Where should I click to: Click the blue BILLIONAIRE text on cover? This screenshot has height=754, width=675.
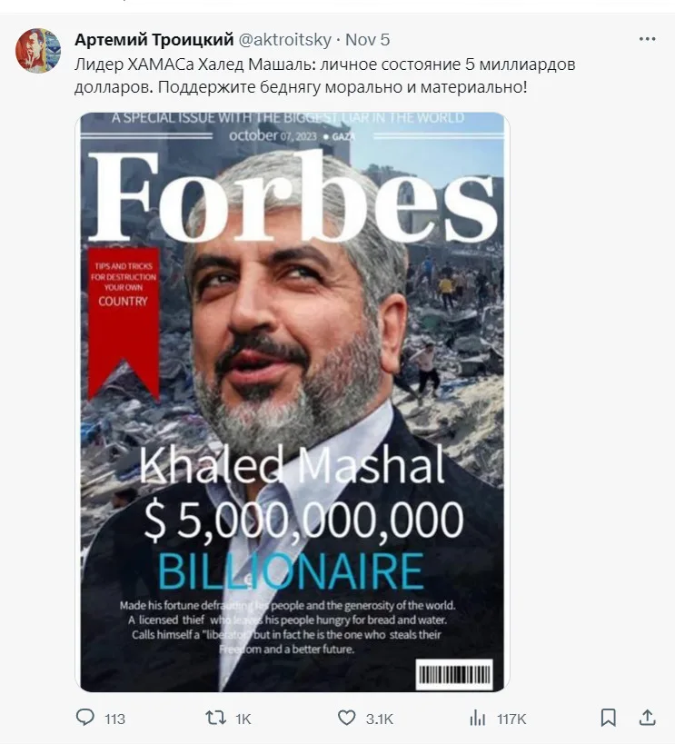pyautogui.click(x=291, y=571)
